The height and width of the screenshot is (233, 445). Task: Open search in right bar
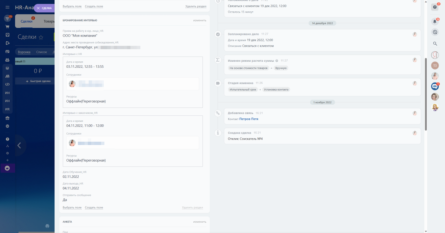coord(435,44)
